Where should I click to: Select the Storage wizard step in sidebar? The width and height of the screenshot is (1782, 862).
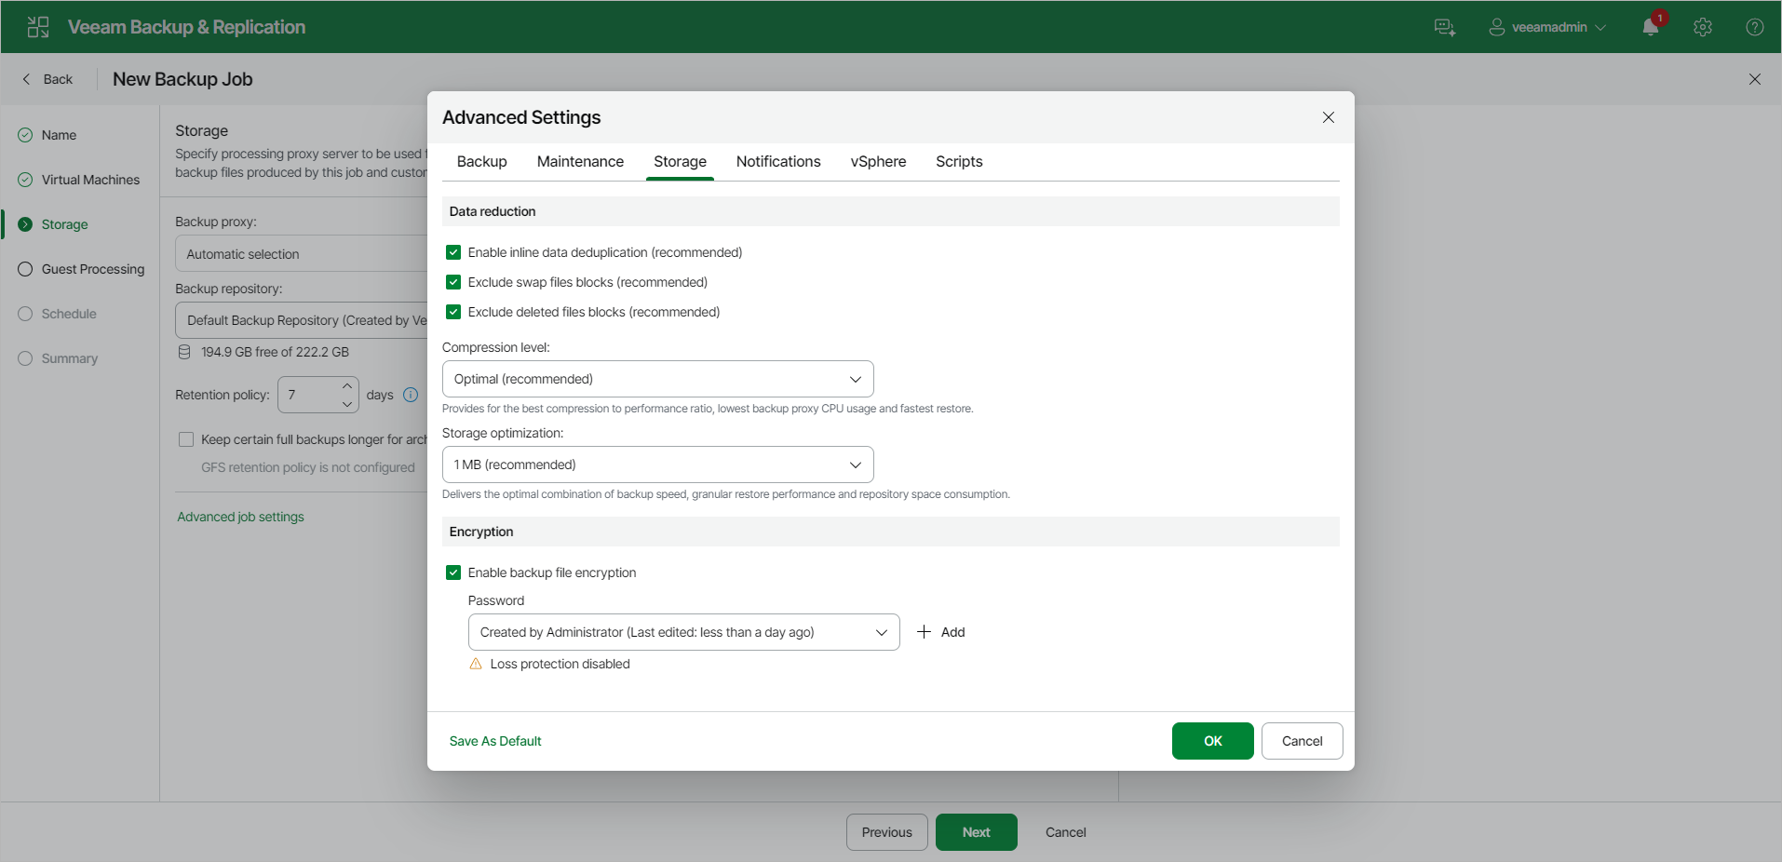point(65,224)
